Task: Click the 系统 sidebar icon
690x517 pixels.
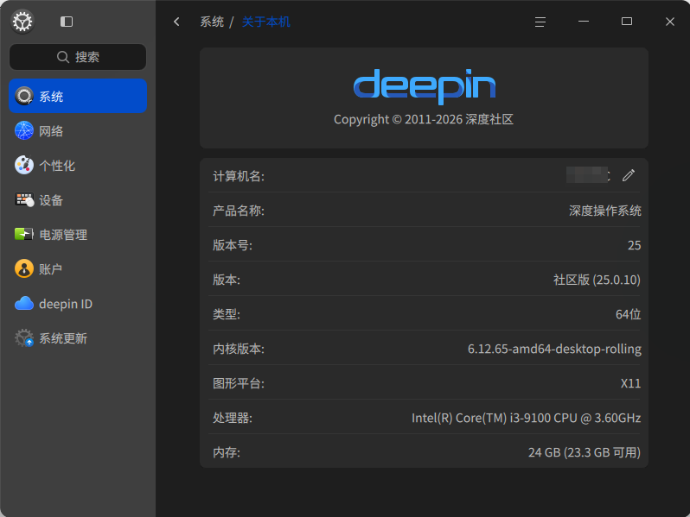Action: 24,96
